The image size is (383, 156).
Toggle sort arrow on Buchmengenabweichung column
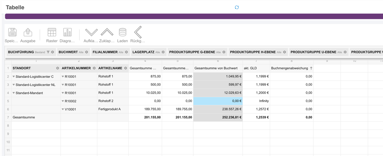coord(311,68)
